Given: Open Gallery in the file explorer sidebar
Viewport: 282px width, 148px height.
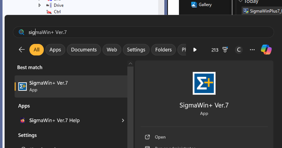Looking at the screenshot, I should (x=201, y=5).
